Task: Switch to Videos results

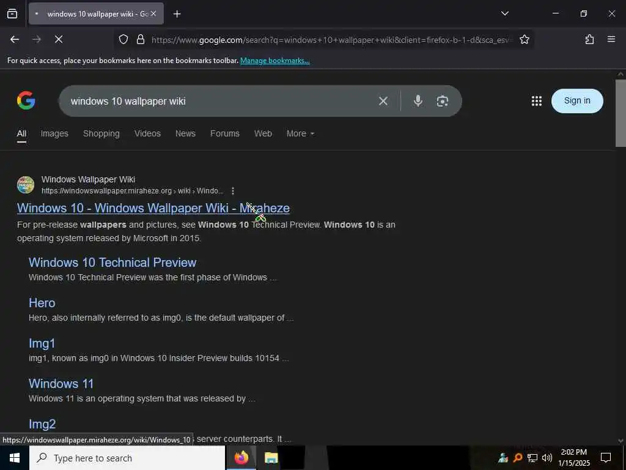Action: coord(147,134)
